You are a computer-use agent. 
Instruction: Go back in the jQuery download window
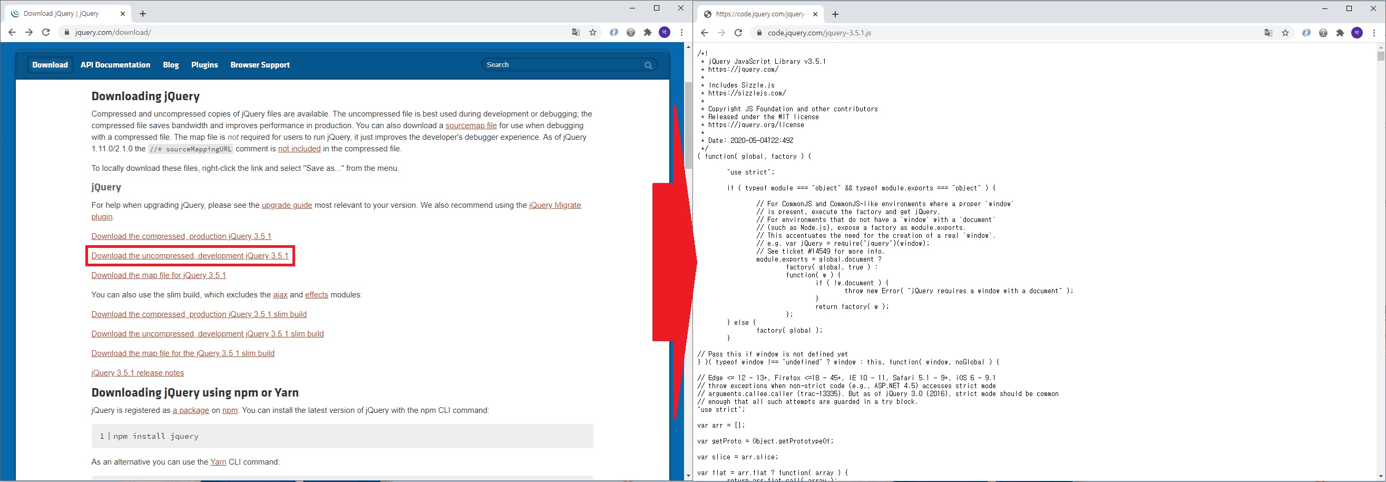pyautogui.click(x=12, y=32)
